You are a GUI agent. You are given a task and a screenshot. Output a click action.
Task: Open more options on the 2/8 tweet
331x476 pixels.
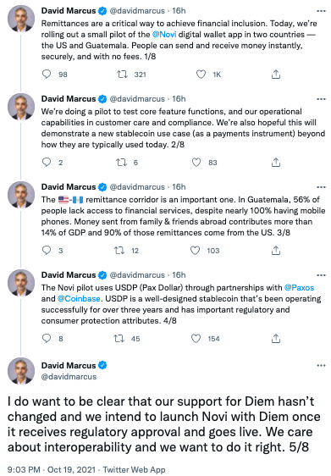(x=321, y=99)
